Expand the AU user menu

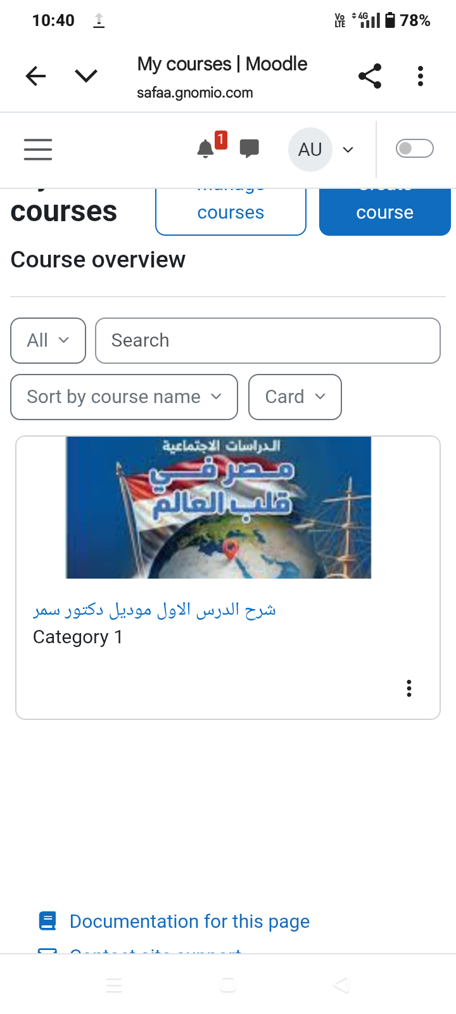click(x=322, y=150)
